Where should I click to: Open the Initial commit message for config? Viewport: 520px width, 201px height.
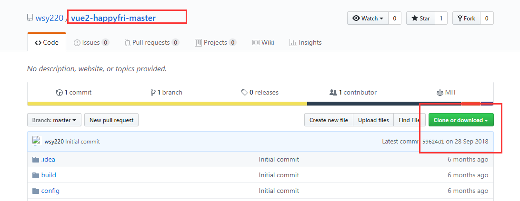point(279,191)
